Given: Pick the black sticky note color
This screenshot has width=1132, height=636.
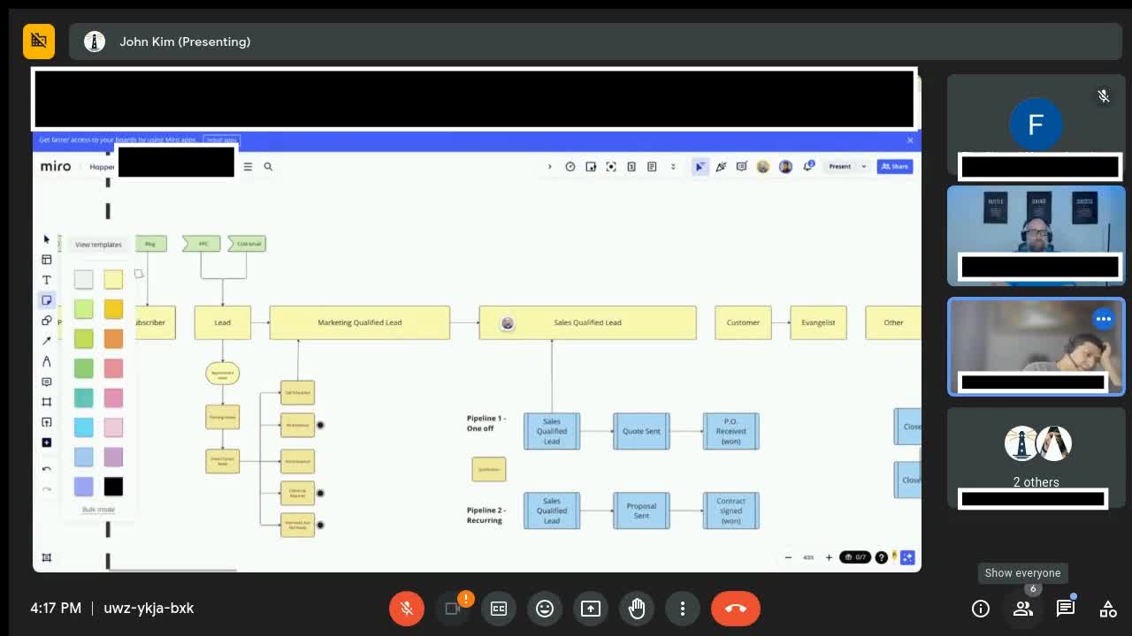Looking at the screenshot, I should [x=113, y=486].
